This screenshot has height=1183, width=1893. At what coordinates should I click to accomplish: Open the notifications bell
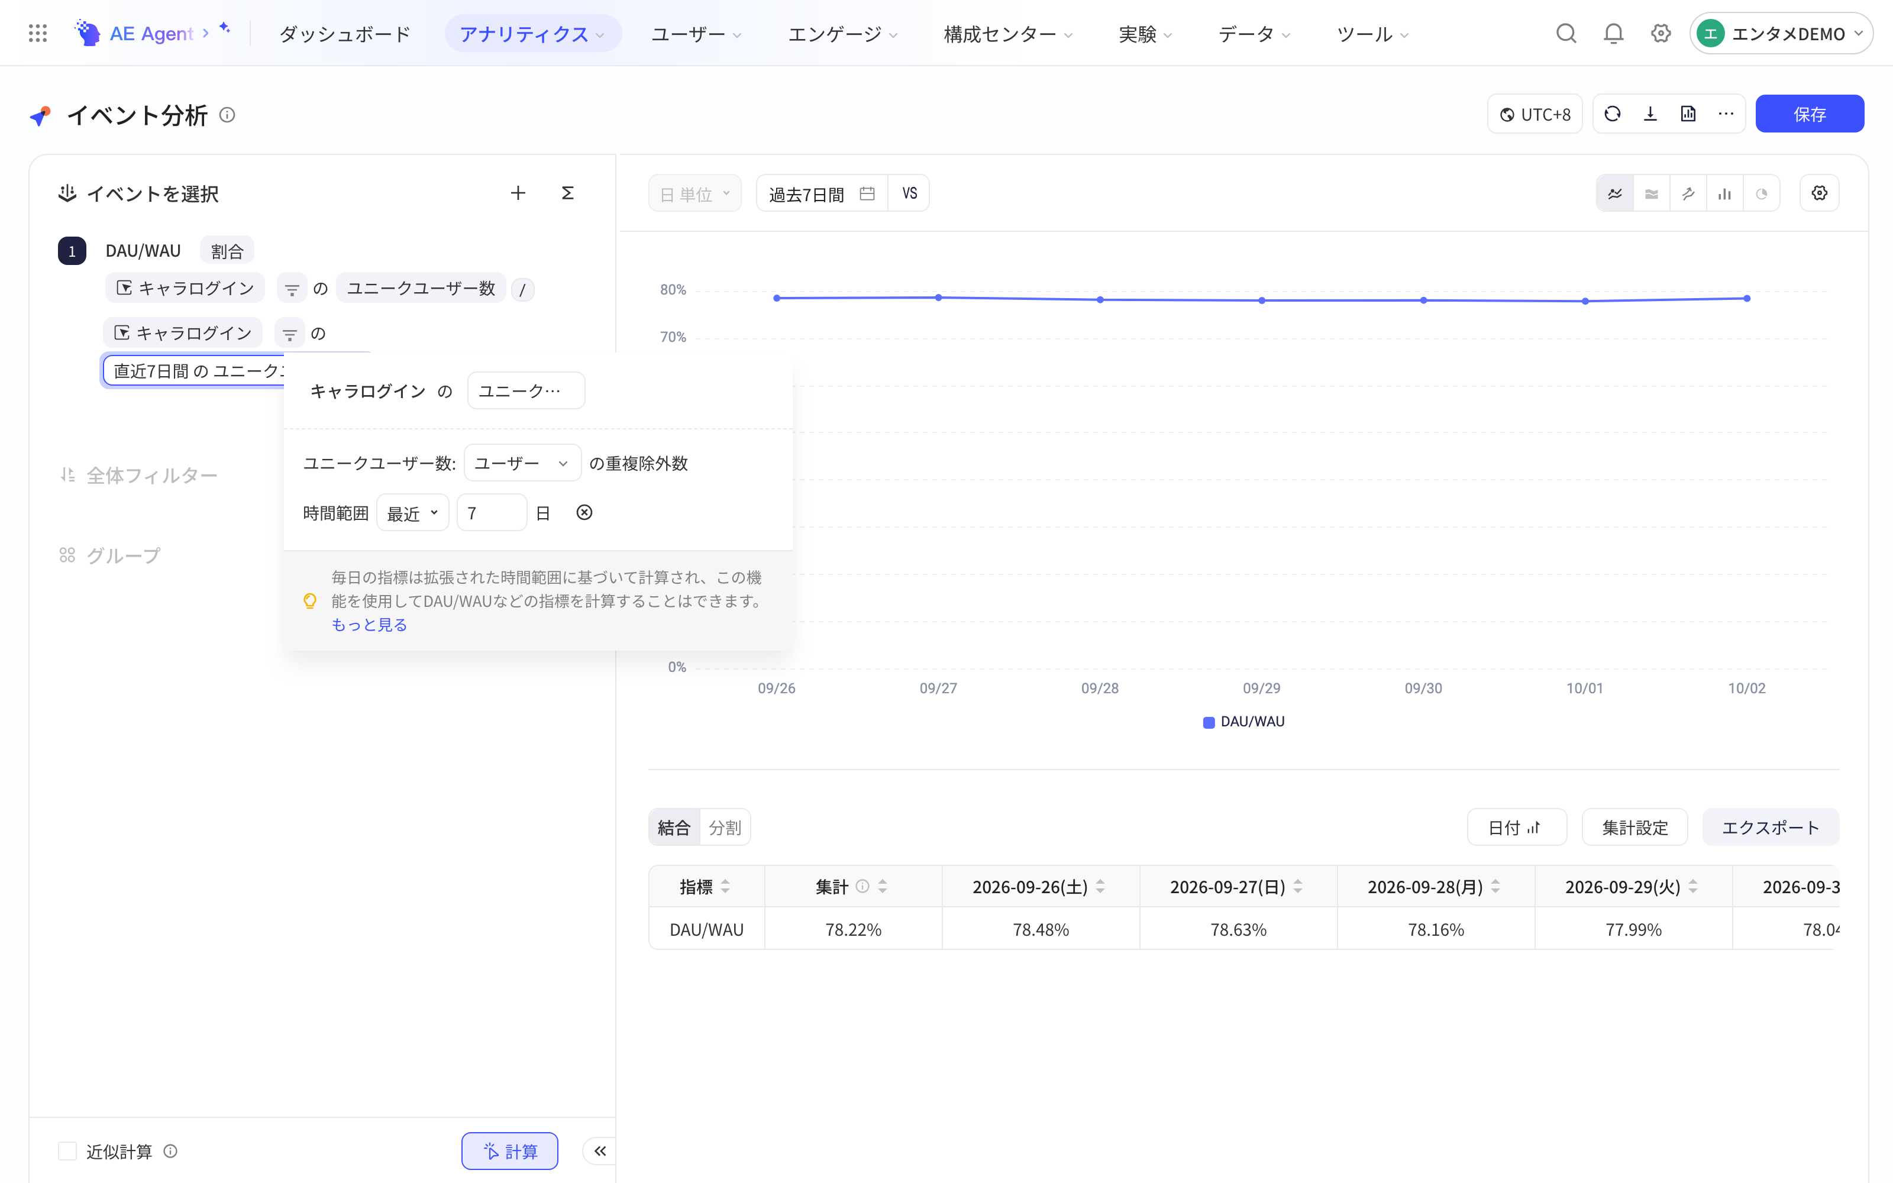pos(1614,34)
